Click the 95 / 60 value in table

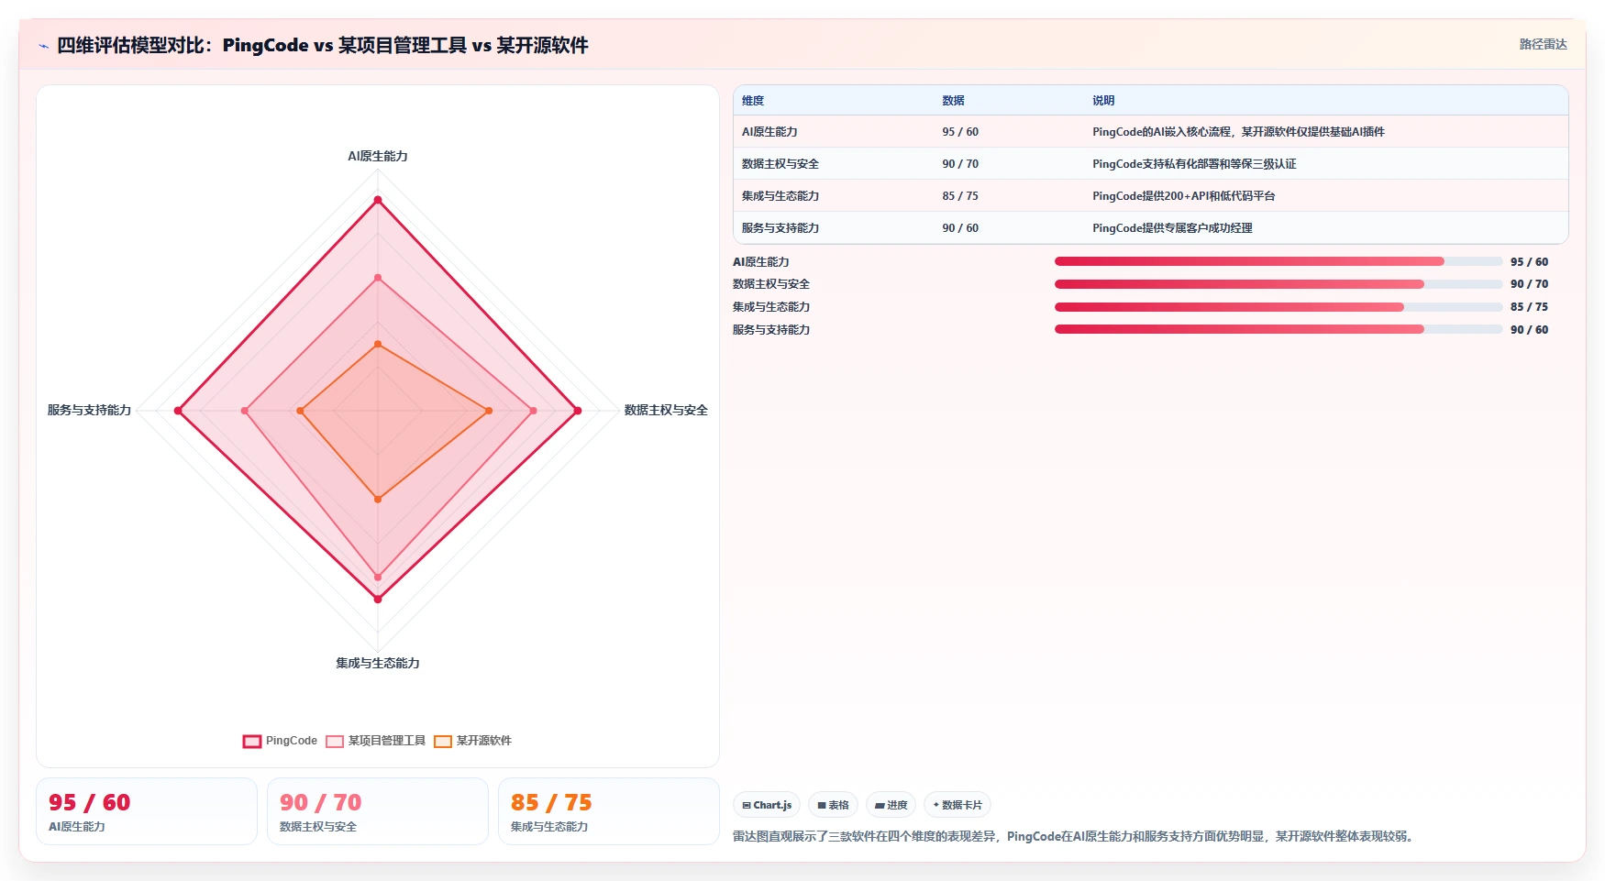tap(960, 132)
